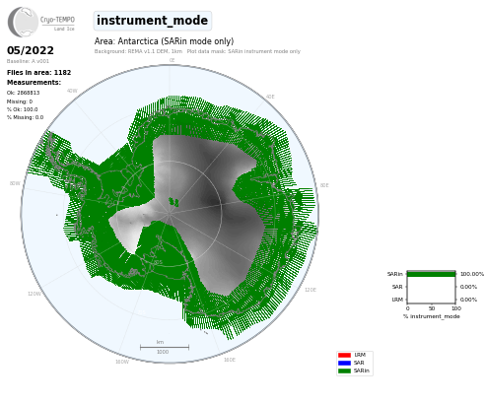The width and height of the screenshot is (485, 404).
Task: Click the Background REMA DEM caption
Action: [x=138, y=51]
